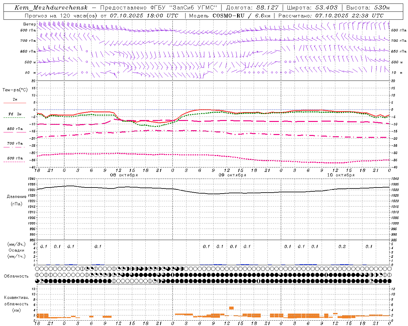Click the 'Осадки' precipitation label
This screenshot has width=408, height=326.
pos(17,250)
